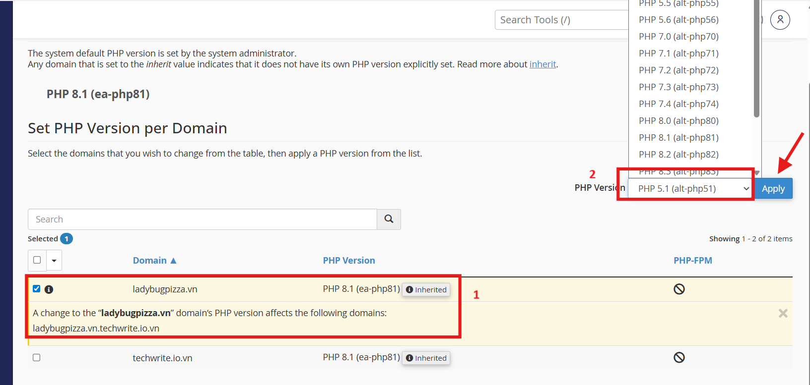Click ladybugpizza.vn.techwrite.io.vn affected domain text

click(96, 329)
